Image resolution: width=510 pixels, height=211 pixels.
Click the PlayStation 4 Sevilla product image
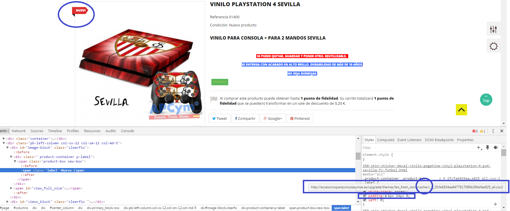pos(140,72)
